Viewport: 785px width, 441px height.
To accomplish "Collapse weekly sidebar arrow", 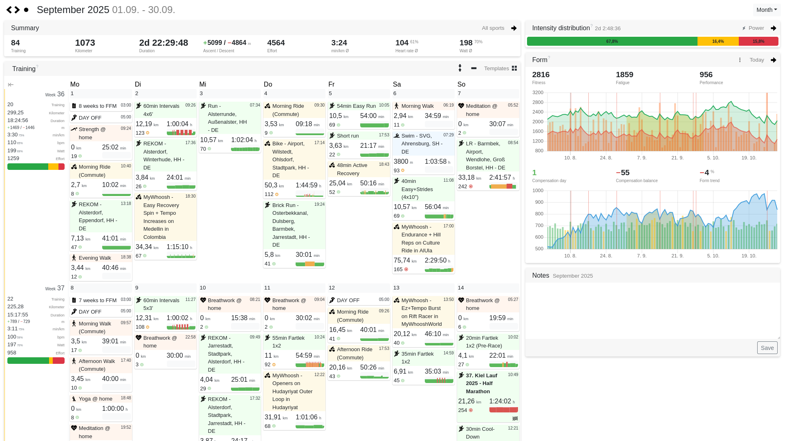I will tap(11, 85).
